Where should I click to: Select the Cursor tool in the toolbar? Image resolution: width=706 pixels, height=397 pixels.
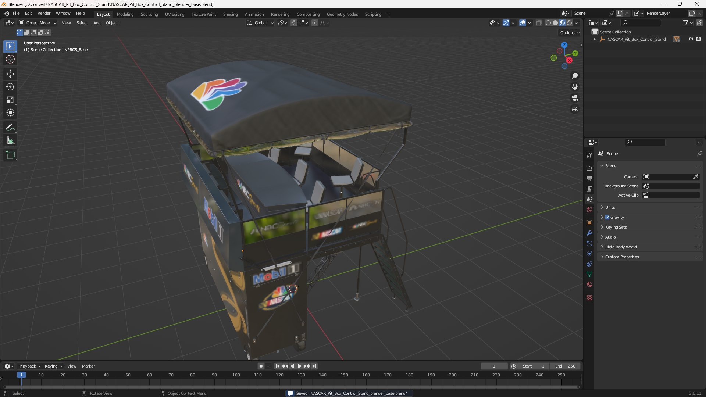coord(10,59)
